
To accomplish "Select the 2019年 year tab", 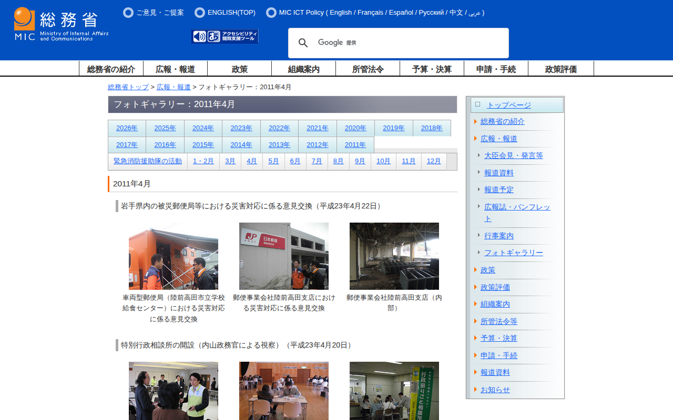I will pyautogui.click(x=394, y=128).
